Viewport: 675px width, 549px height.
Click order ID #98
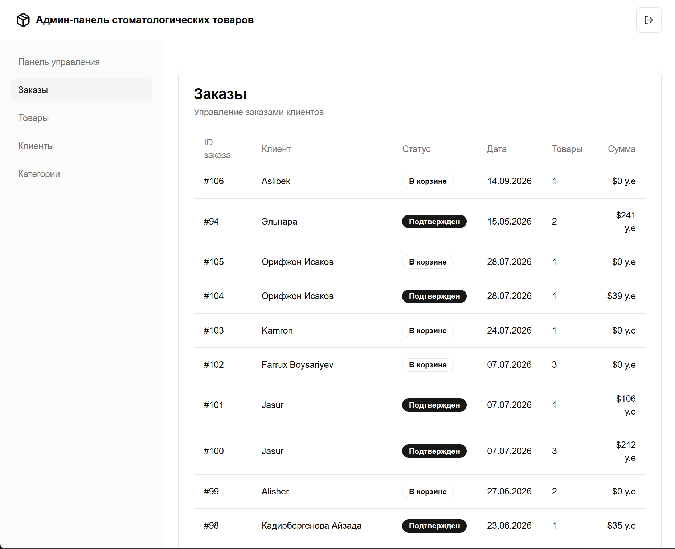tap(211, 526)
